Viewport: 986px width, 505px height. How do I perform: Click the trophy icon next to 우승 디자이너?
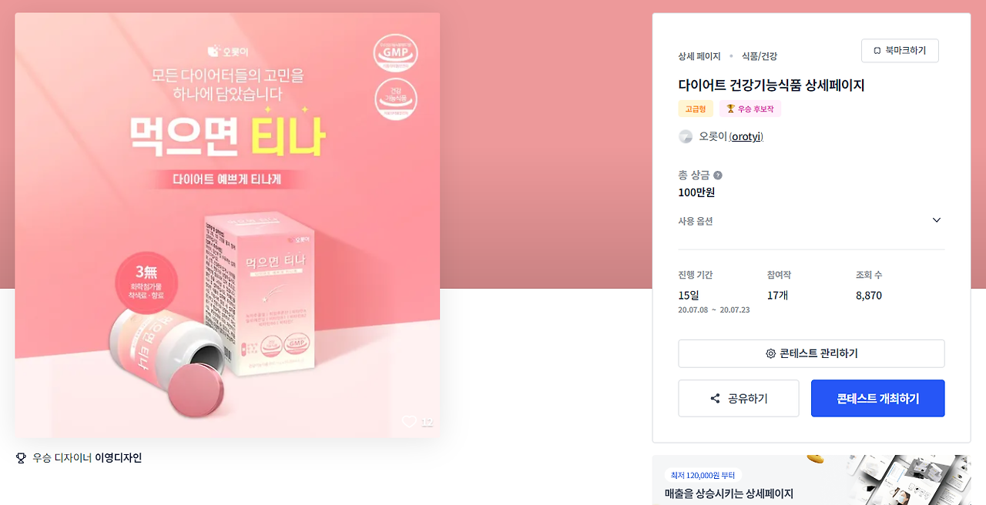pyautogui.click(x=21, y=458)
